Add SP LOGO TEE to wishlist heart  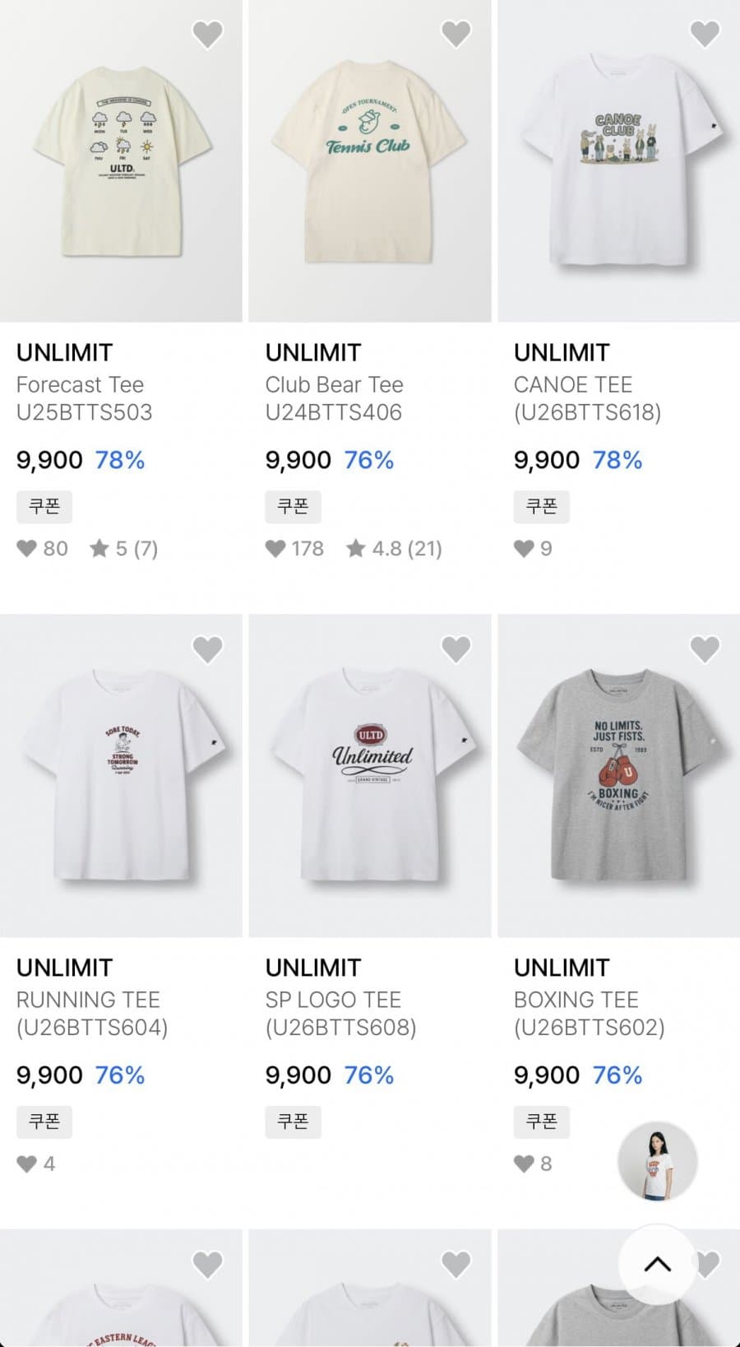[456, 649]
